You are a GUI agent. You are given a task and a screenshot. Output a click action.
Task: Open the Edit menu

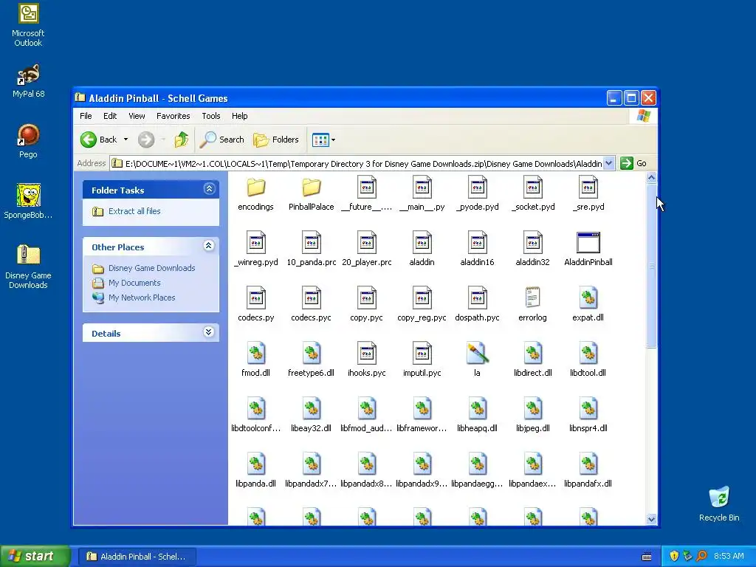click(x=110, y=116)
